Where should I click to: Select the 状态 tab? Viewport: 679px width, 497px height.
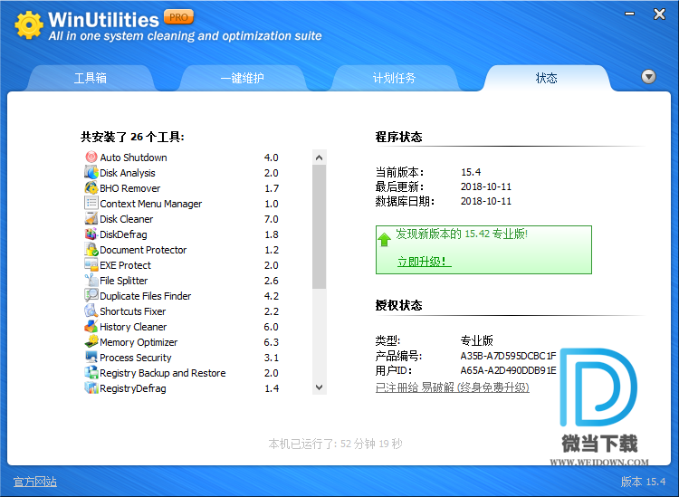546,78
